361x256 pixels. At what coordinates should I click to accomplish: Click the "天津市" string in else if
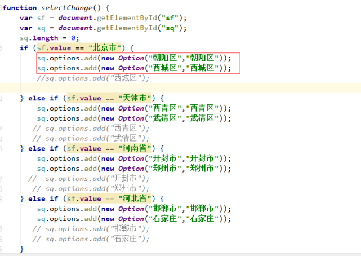pyautogui.click(x=135, y=98)
